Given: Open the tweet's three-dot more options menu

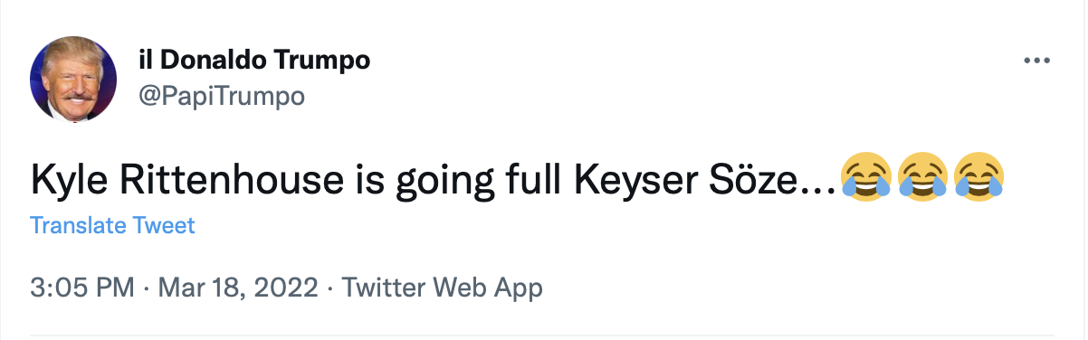Looking at the screenshot, I should pos(1036,61).
